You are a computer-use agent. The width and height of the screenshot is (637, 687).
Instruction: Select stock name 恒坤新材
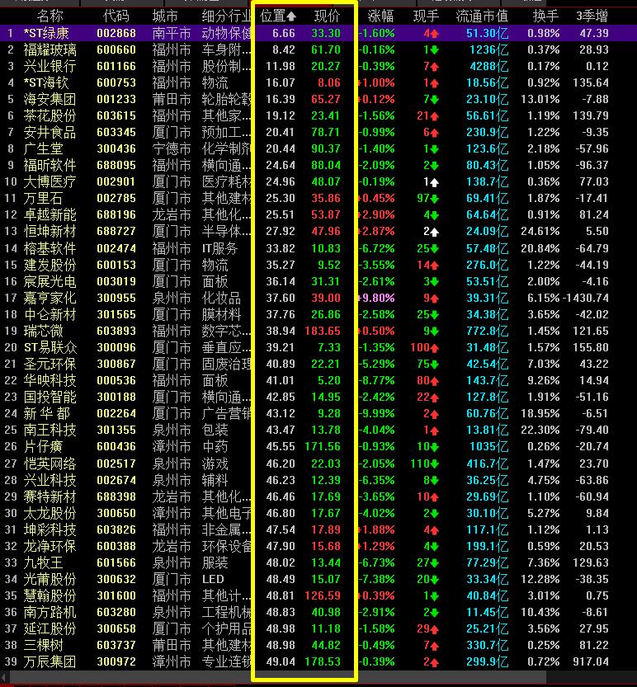(50, 232)
